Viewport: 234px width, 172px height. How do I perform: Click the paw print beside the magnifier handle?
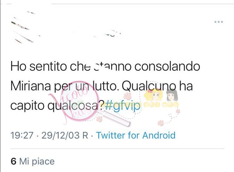tap(100, 119)
